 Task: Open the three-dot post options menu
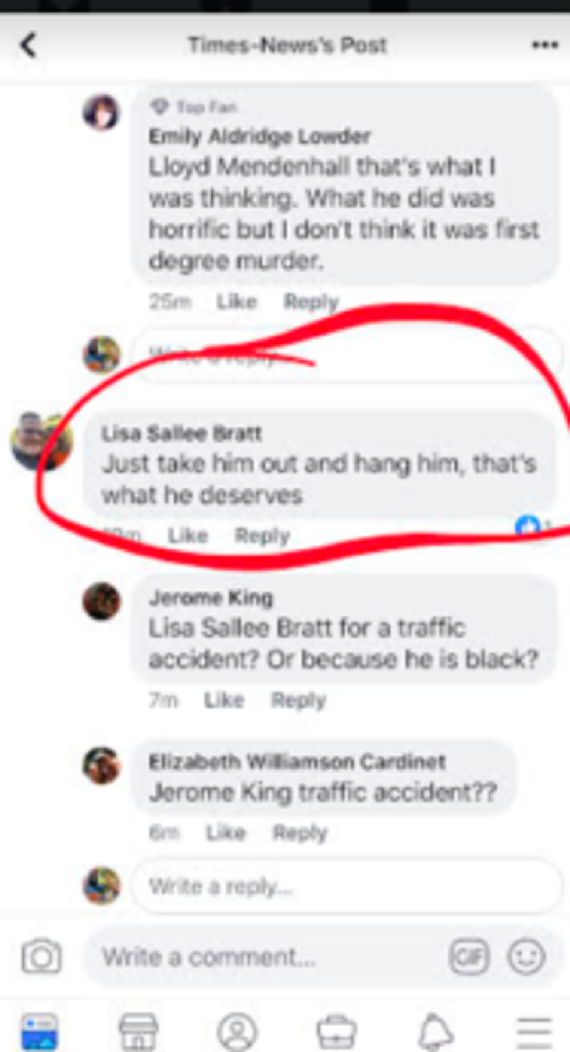point(545,45)
